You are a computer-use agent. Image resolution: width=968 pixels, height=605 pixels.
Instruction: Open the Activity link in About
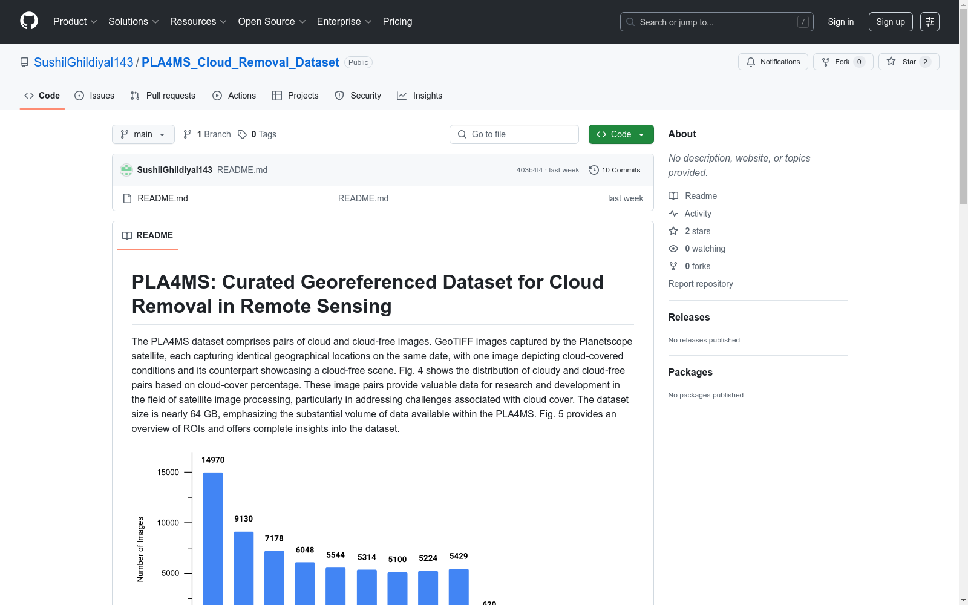690,214
